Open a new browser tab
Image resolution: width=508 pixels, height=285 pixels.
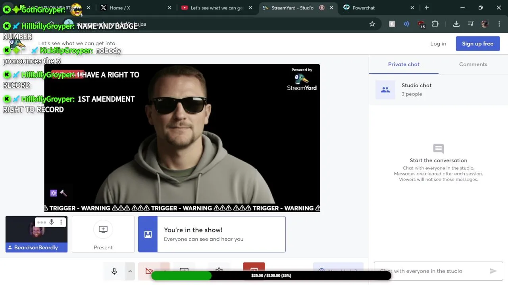tap(427, 8)
